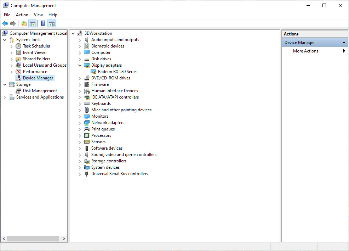Click the Network adapters icon

point(87,123)
